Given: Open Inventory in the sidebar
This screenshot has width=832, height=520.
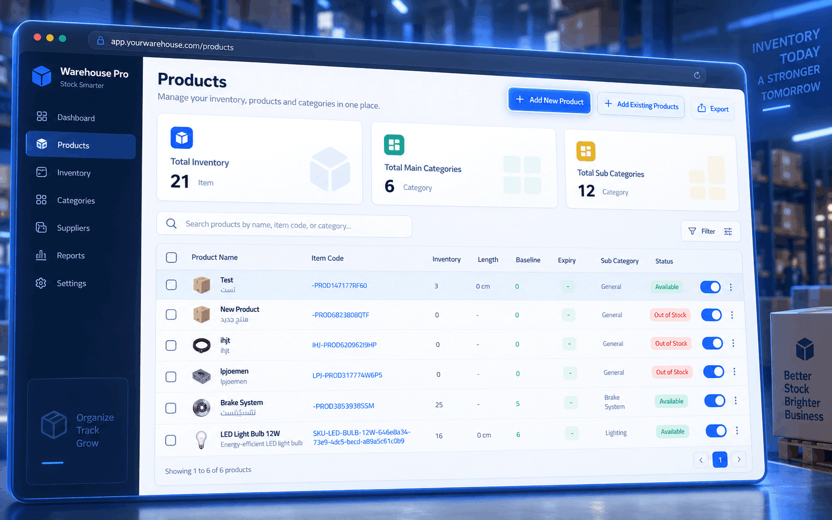Looking at the screenshot, I should [74, 172].
